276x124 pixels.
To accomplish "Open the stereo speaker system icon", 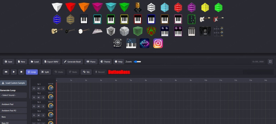I will tap(205, 31).
